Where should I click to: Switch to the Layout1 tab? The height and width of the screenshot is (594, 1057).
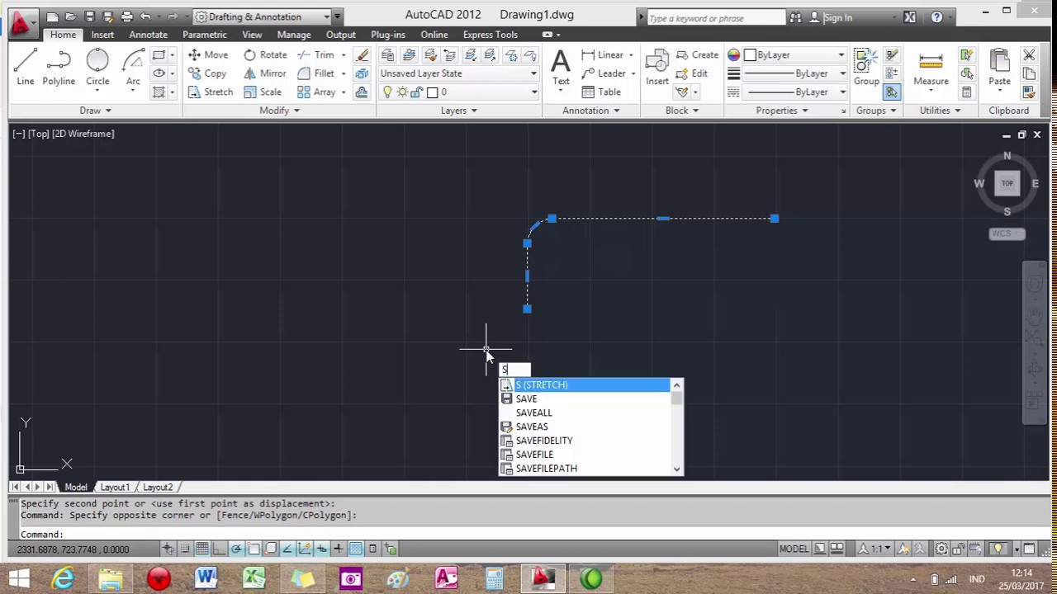pos(115,487)
